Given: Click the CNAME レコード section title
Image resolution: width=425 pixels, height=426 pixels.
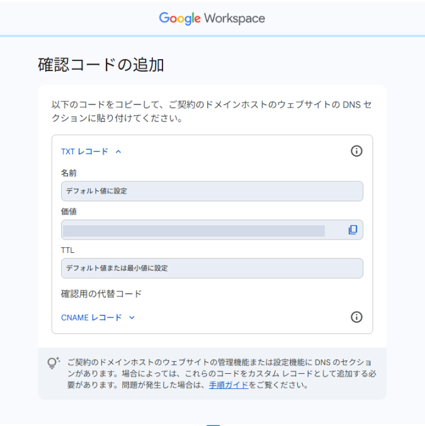Looking at the screenshot, I should click(x=91, y=318).
